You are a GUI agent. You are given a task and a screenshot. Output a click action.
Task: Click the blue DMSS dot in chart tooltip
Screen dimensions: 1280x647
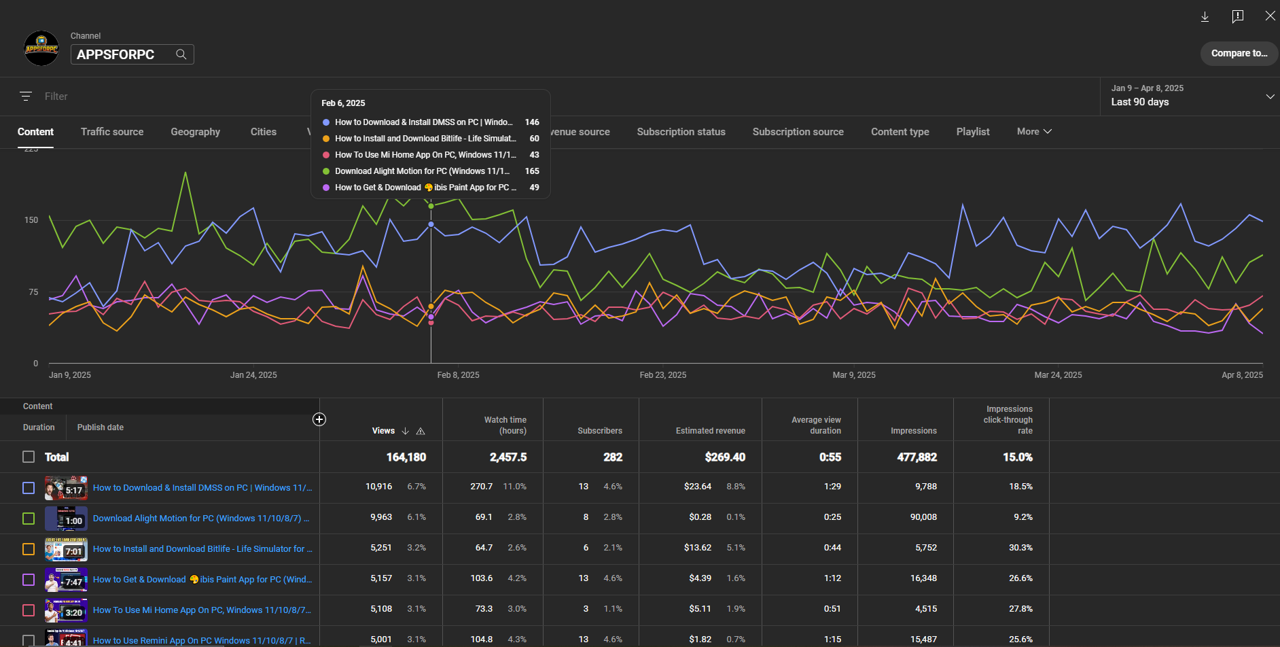coord(326,122)
